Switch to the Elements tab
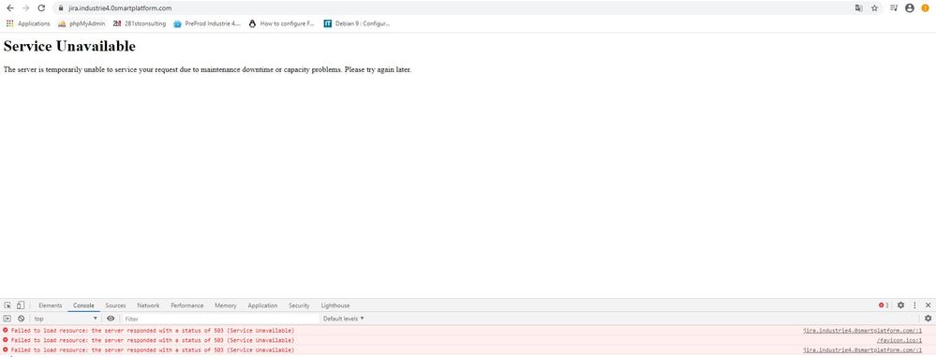This screenshot has height=357, width=936. [51, 305]
